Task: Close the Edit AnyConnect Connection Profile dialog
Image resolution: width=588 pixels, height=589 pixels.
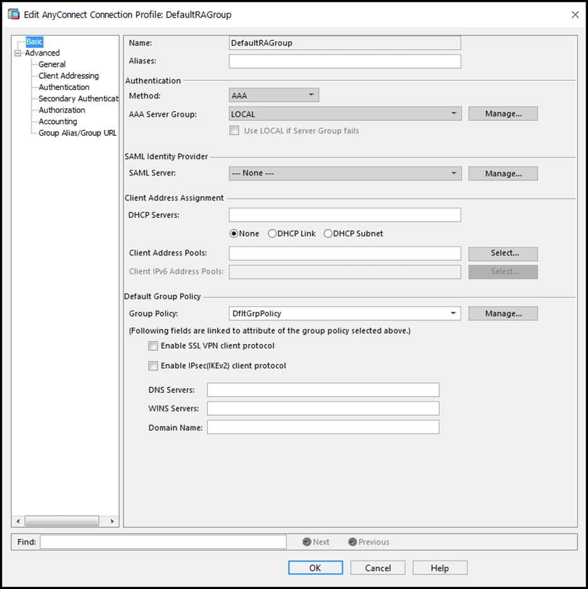Action: click(575, 14)
